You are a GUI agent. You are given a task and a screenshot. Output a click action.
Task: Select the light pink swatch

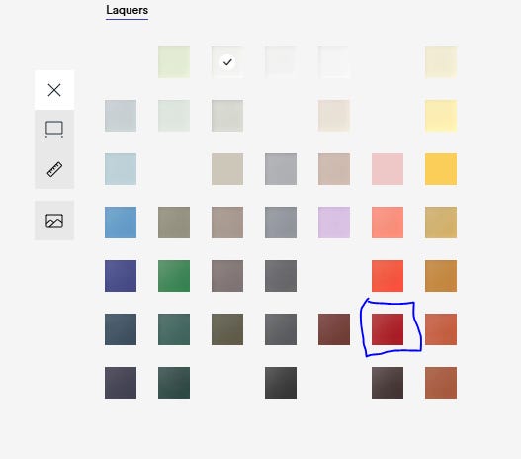pos(388,169)
